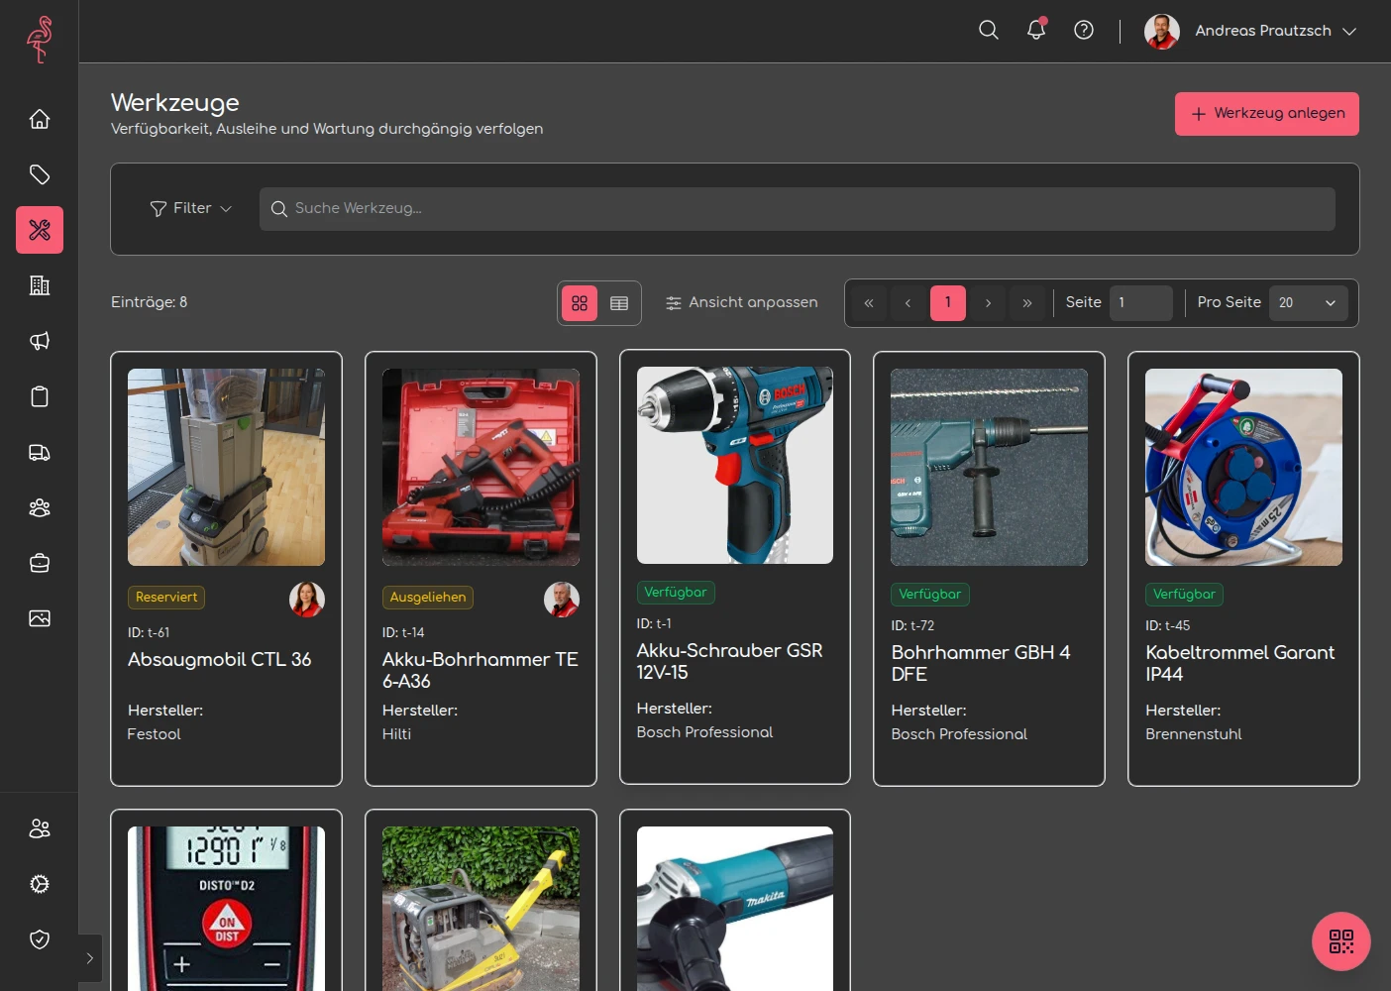Screen dimensions: 1391x991
Task: Open the megaphone announcements icon
Action: (x=40, y=341)
